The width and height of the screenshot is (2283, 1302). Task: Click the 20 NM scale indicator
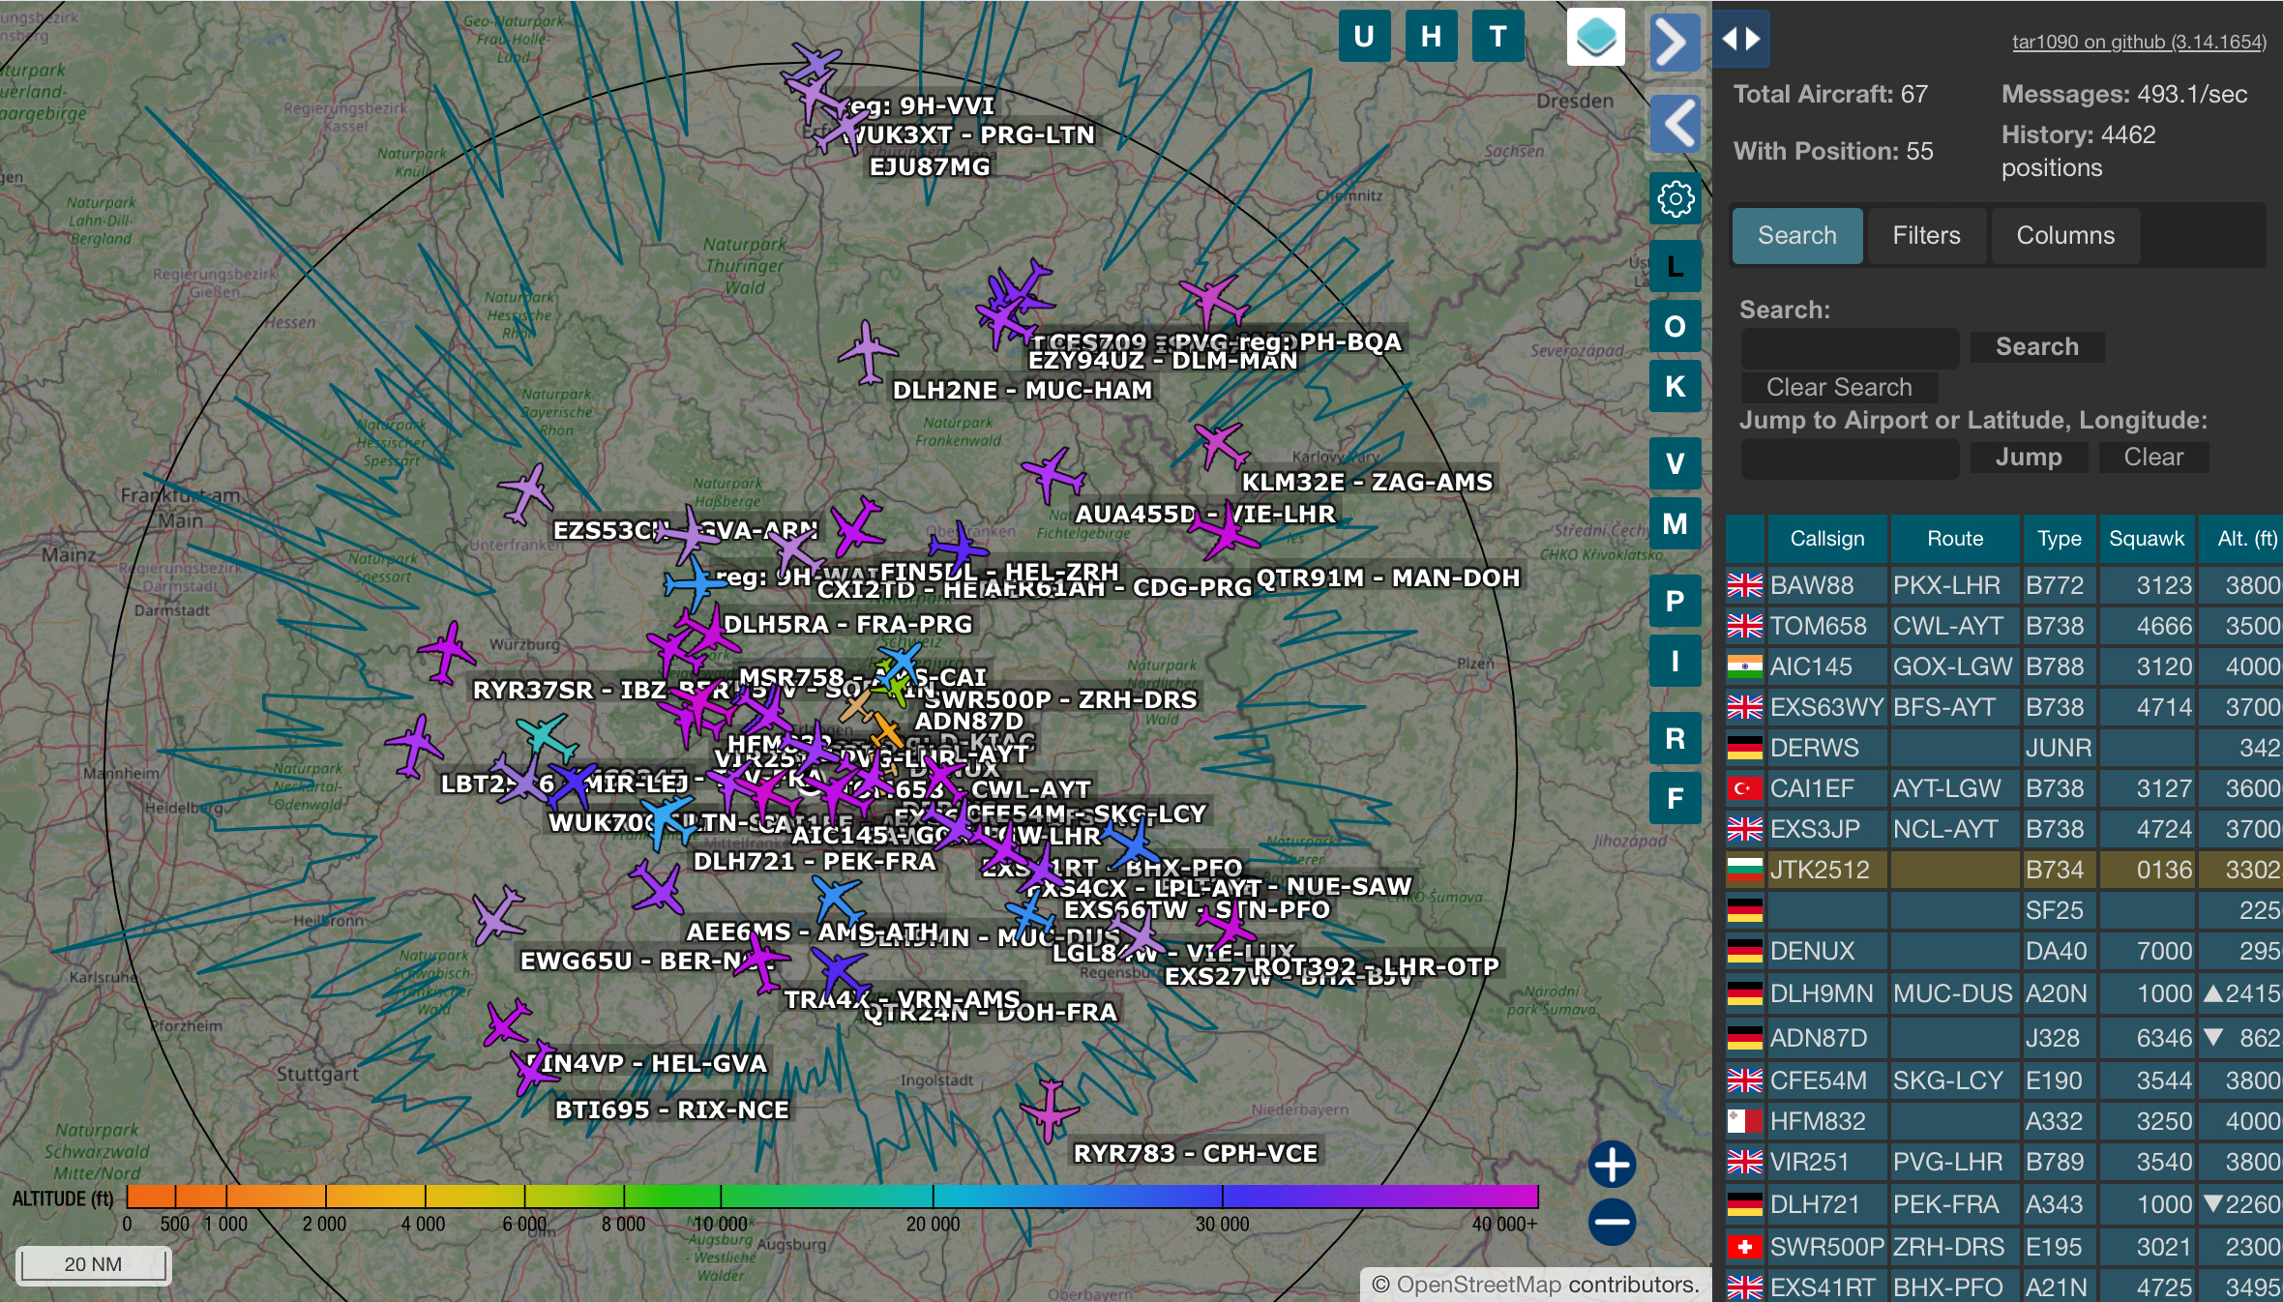pyautogui.click(x=94, y=1264)
